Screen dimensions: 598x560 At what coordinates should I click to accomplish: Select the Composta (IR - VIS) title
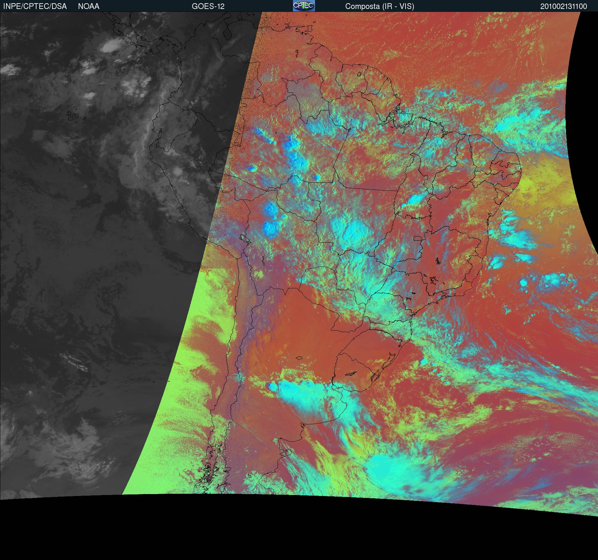(x=380, y=6)
